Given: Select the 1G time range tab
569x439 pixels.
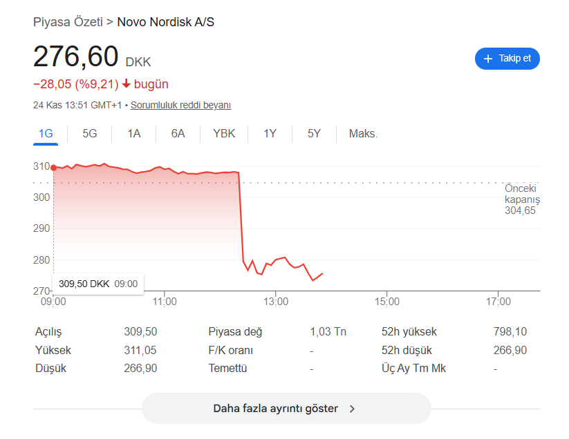Looking at the screenshot, I should point(46,133).
